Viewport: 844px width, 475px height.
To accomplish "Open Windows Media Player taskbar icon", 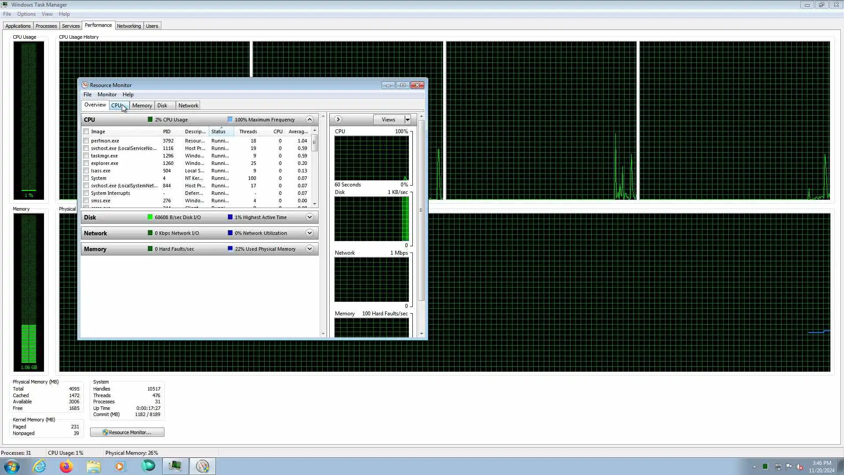I will 120,466.
